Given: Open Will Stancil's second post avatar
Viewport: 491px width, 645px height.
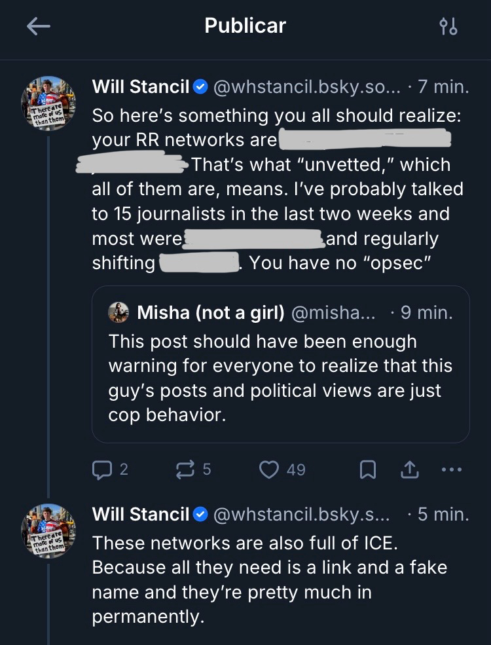Looking at the screenshot, I should (48, 530).
